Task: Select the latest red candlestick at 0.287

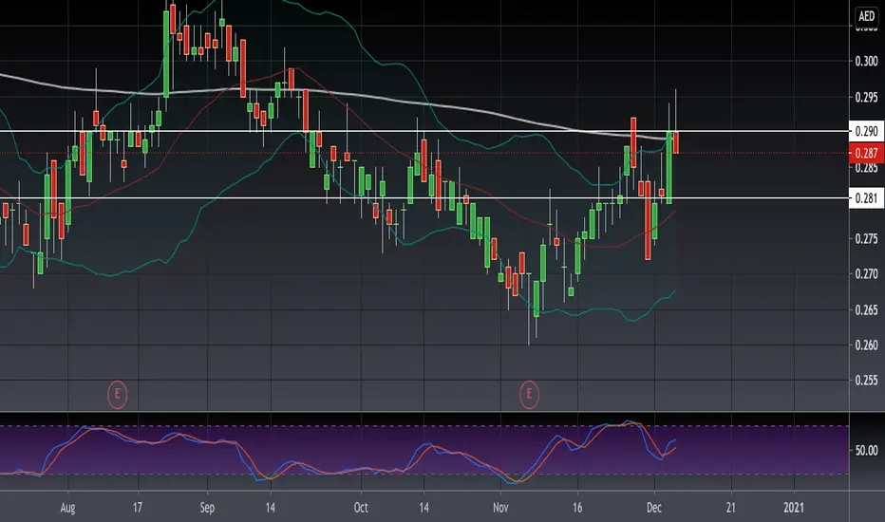Action: coord(675,142)
